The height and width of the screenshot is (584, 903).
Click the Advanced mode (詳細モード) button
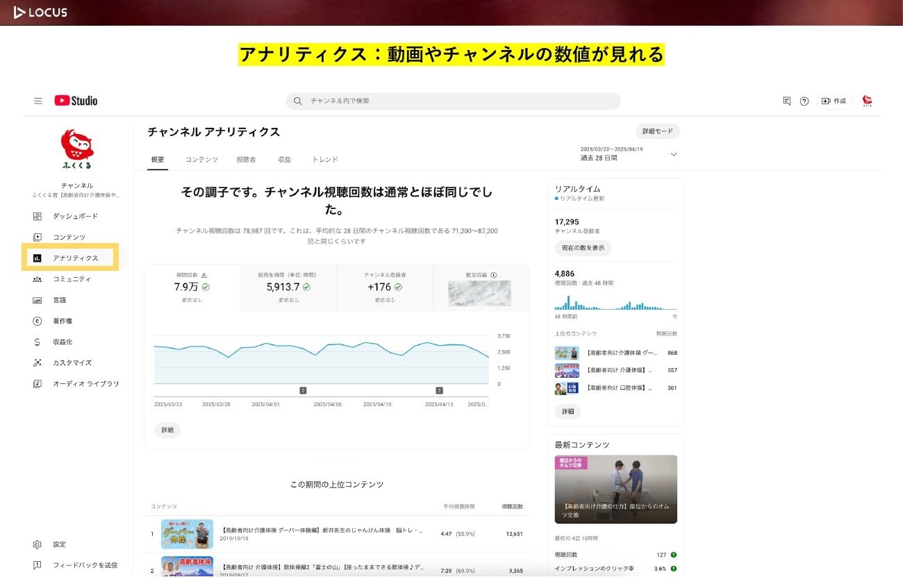tap(657, 131)
